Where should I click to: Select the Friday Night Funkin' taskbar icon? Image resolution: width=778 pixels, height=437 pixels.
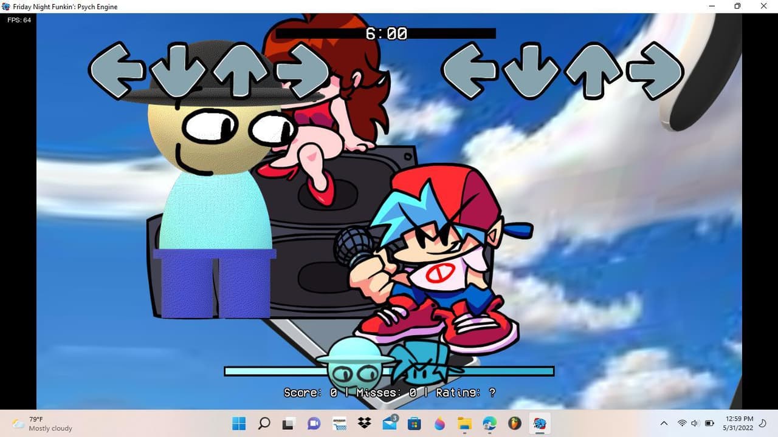pos(540,423)
